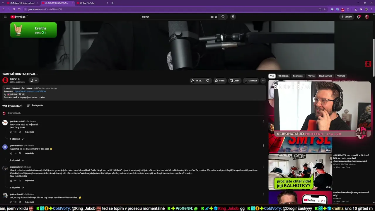375x211 pixels.
Task: Open more video actions ellipsis
Action: [263, 81]
